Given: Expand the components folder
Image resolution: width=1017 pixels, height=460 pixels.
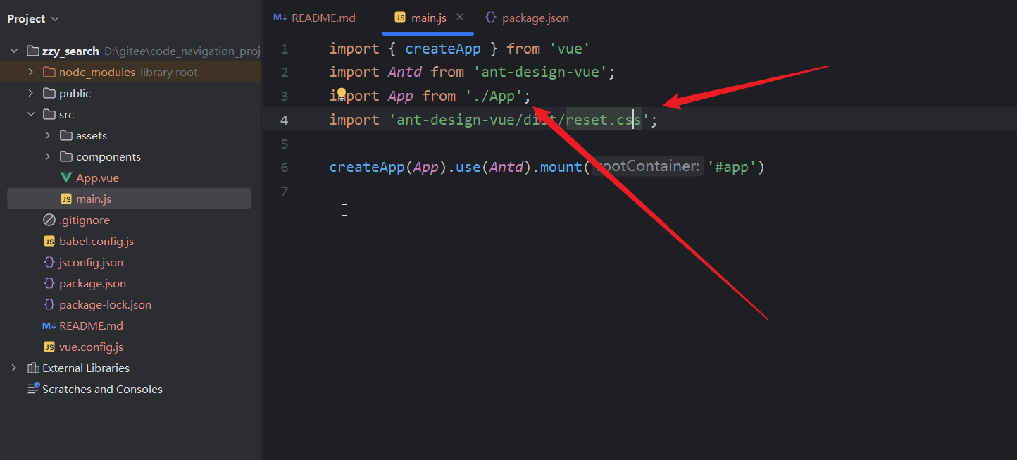Looking at the screenshot, I should tap(47, 156).
